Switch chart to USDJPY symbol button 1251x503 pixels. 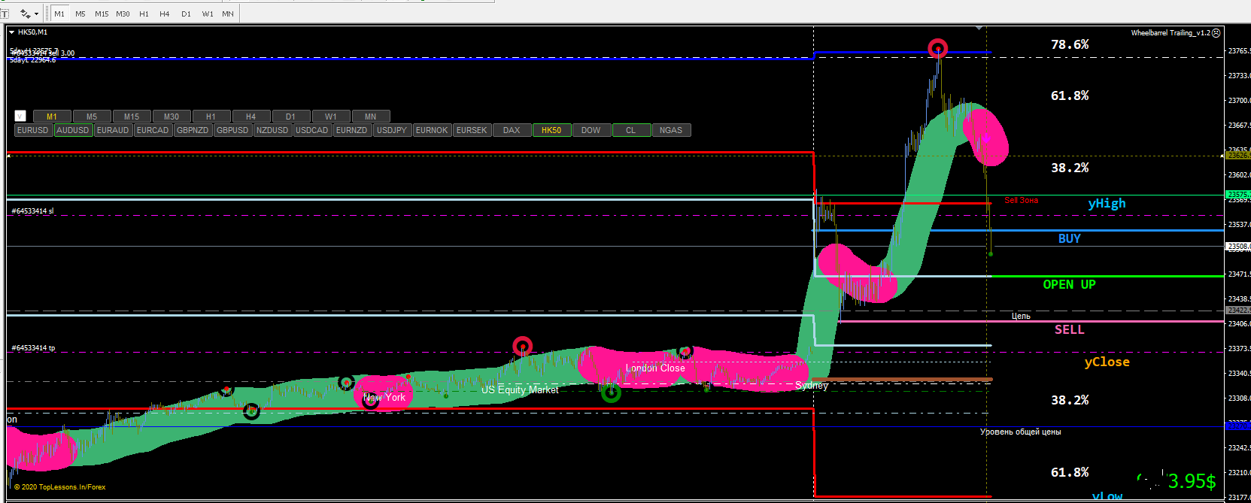(392, 130)
